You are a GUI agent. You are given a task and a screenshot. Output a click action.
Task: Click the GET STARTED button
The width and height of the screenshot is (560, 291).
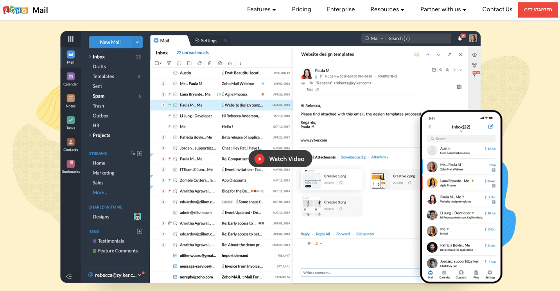pyautogui.click(x=538, y=10)
